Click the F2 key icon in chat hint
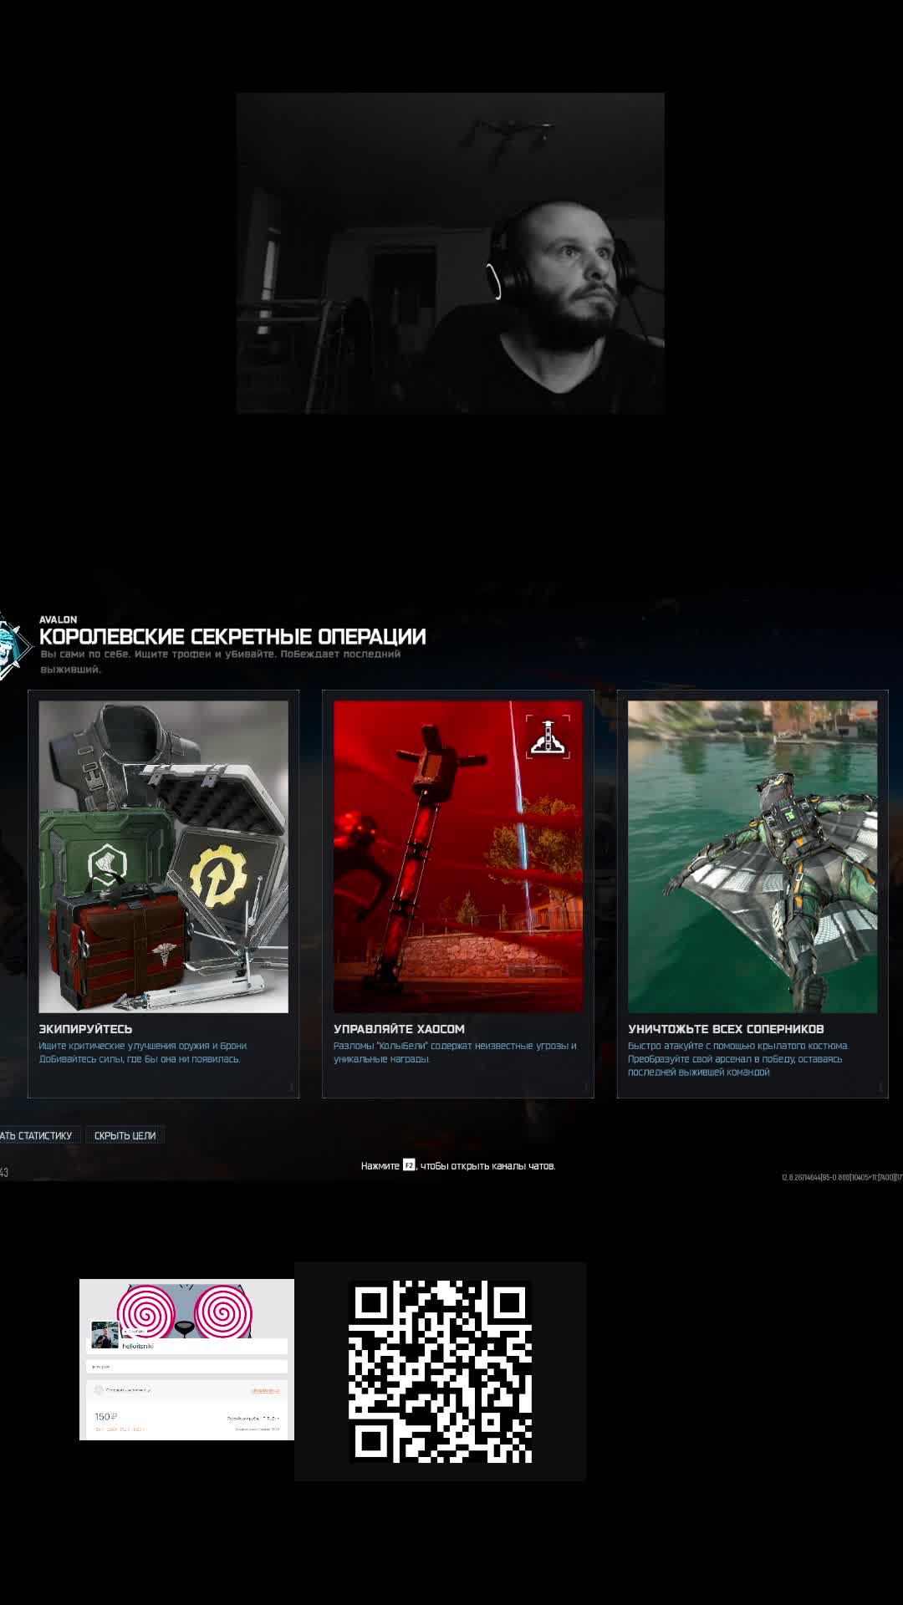The height and width of the screenshot is (1605, 903). coord(409,1165)
